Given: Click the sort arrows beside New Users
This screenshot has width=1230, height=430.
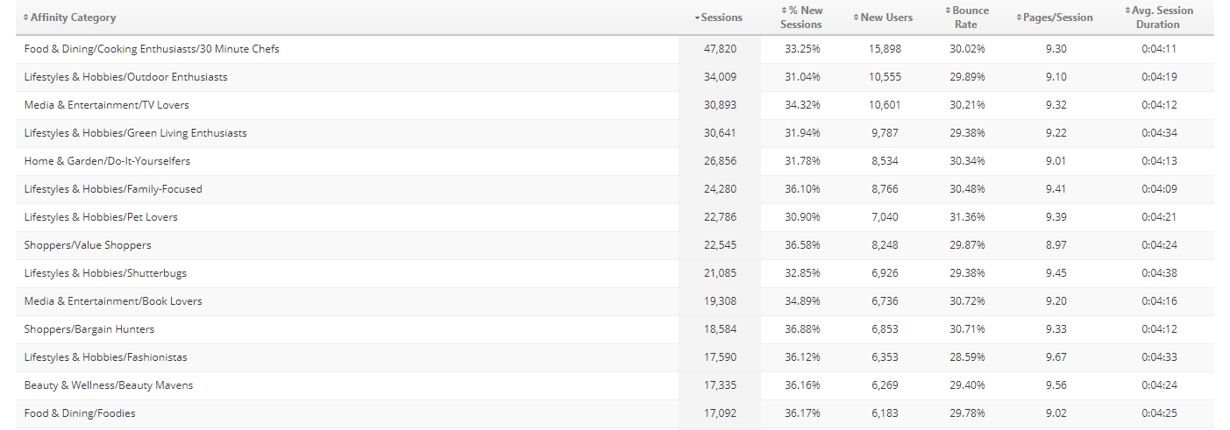Looking at the screenshot, I should point(856,18).
